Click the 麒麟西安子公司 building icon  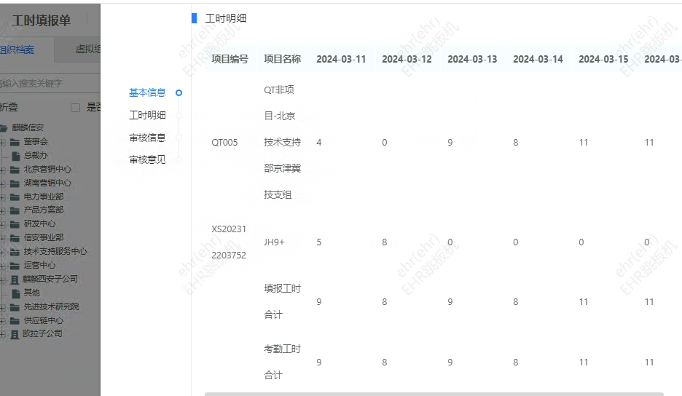pyautogui.click(x=15, y=279)
